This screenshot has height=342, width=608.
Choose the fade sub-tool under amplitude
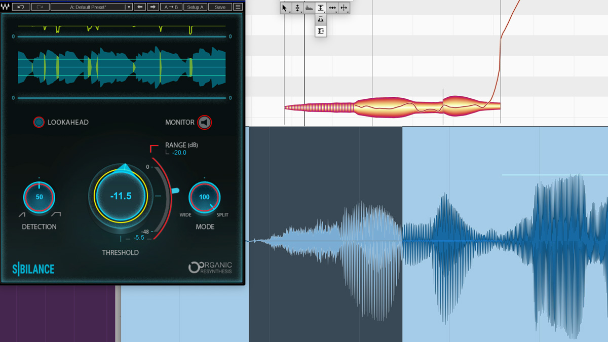point(321,19)
